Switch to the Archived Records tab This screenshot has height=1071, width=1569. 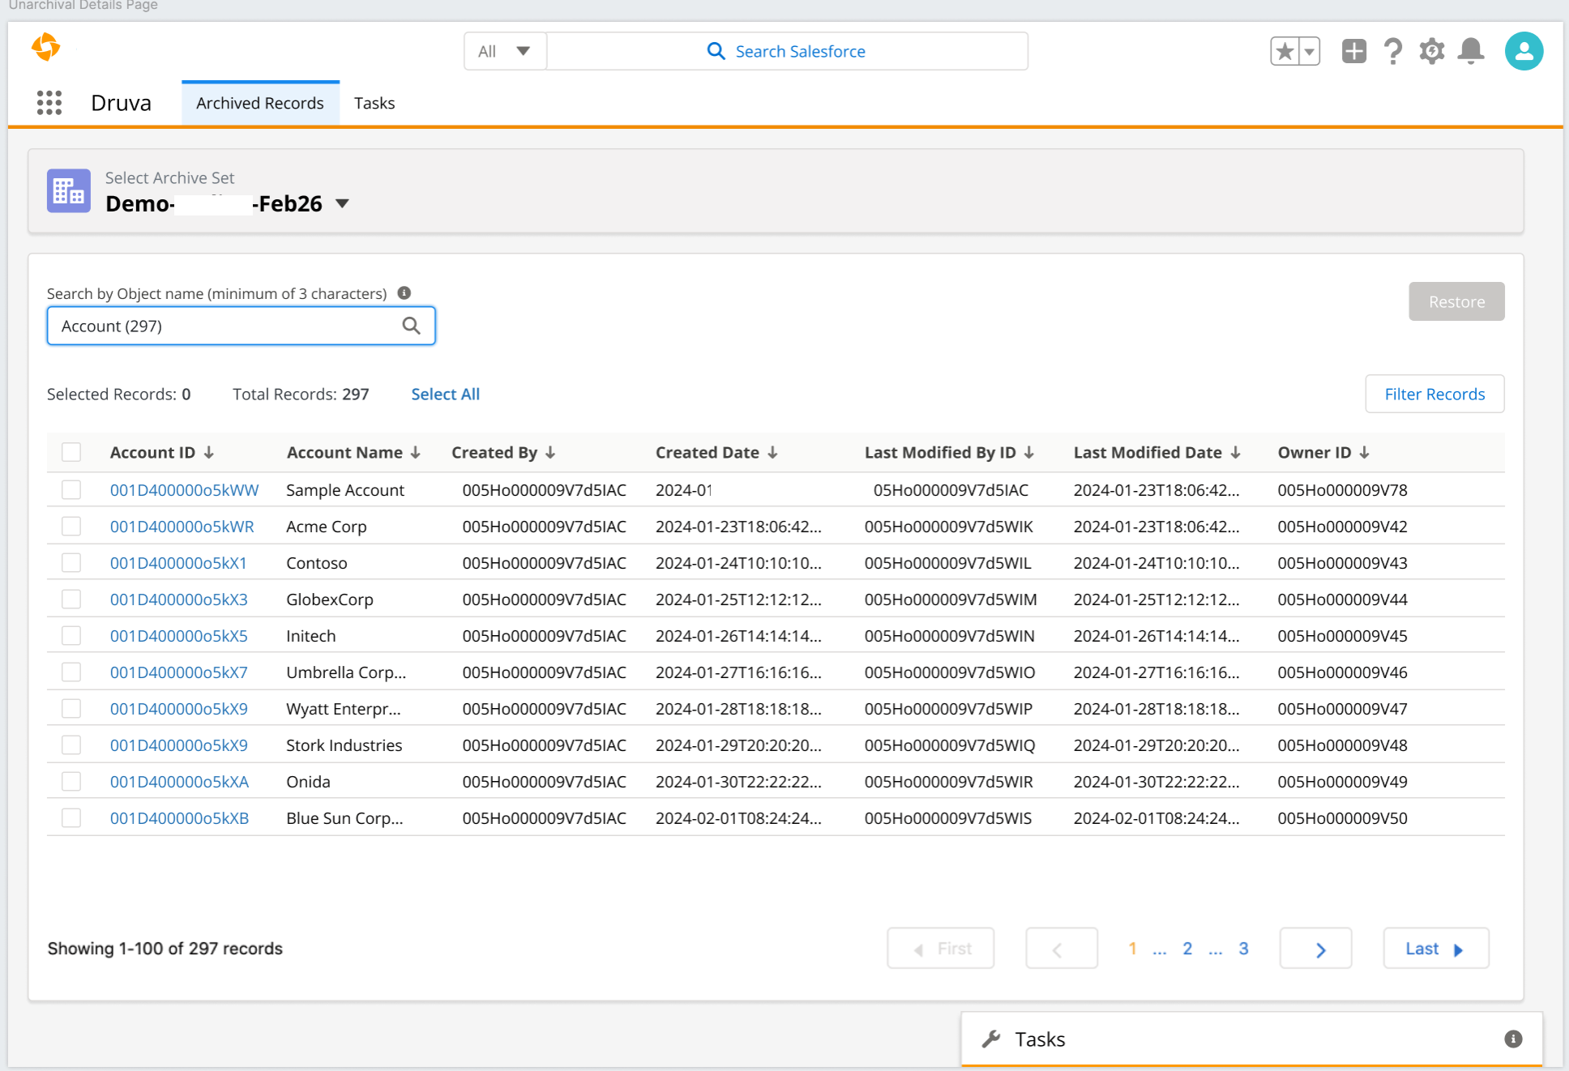260,103
